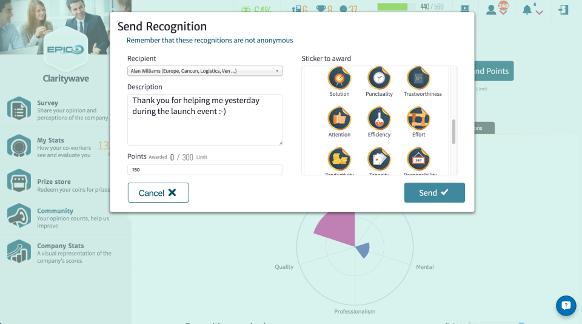Choose the Punctuality clock sticker
582x324 pixels.
click(379, 79)
